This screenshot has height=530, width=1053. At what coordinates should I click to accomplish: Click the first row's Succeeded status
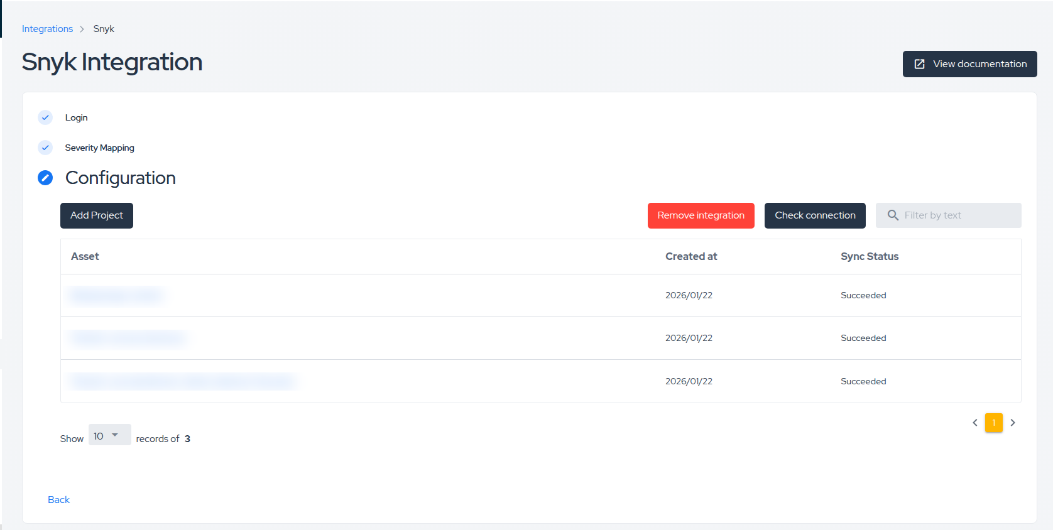tap(863, 295)
